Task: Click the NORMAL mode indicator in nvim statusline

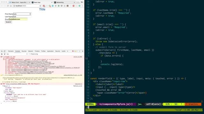Action: pyautogui.click(x=90, y=104)
